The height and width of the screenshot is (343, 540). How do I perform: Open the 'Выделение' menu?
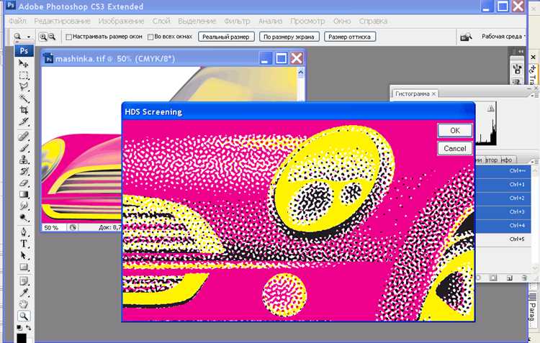click(197, 21)
